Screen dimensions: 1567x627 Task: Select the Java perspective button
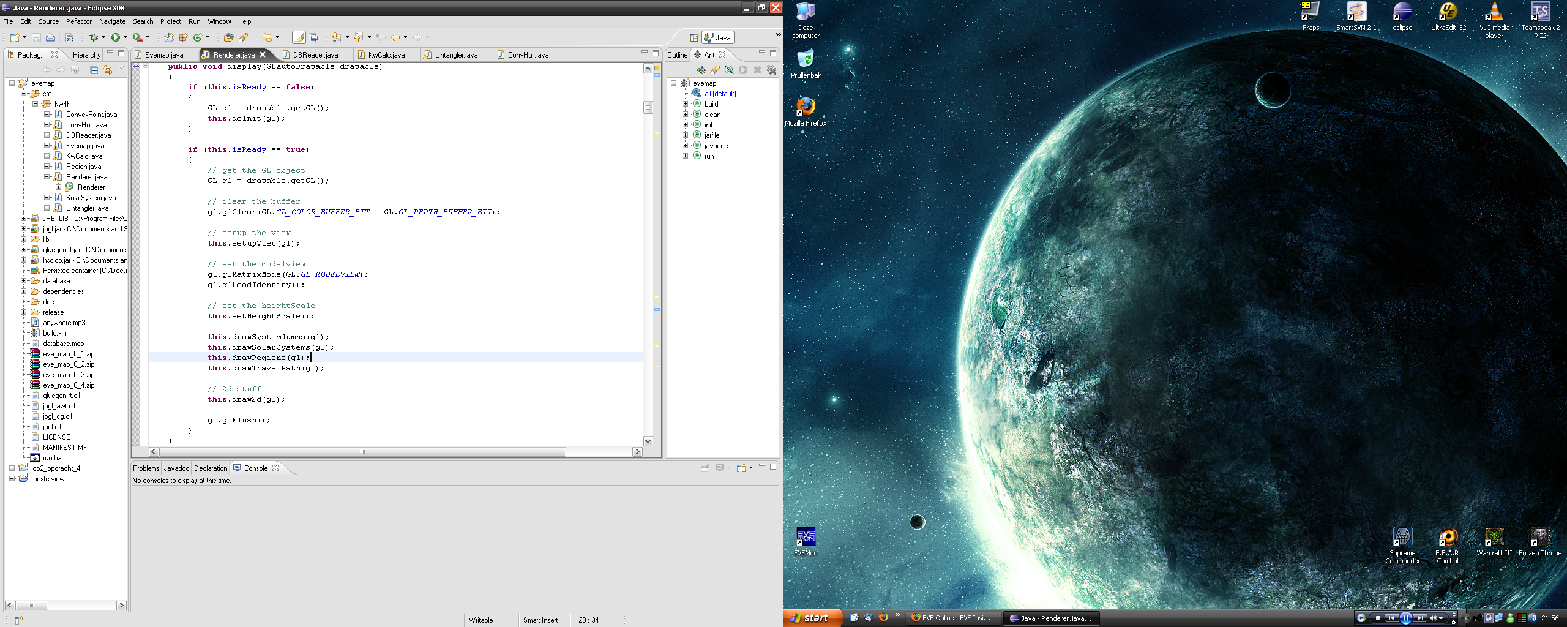coord(718,37)
